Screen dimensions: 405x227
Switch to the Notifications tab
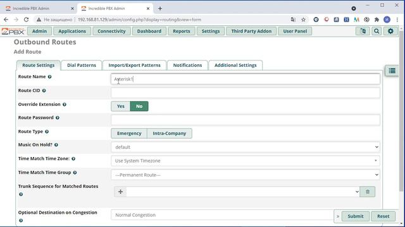click(x=187, y=66)
